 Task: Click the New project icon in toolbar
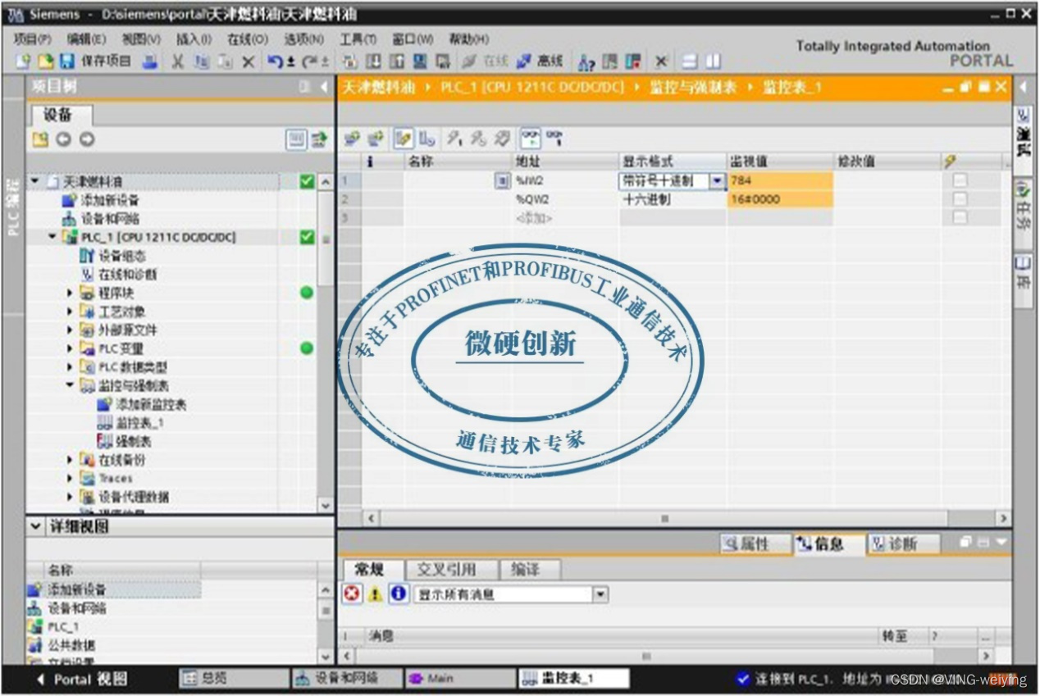[23, 61]
